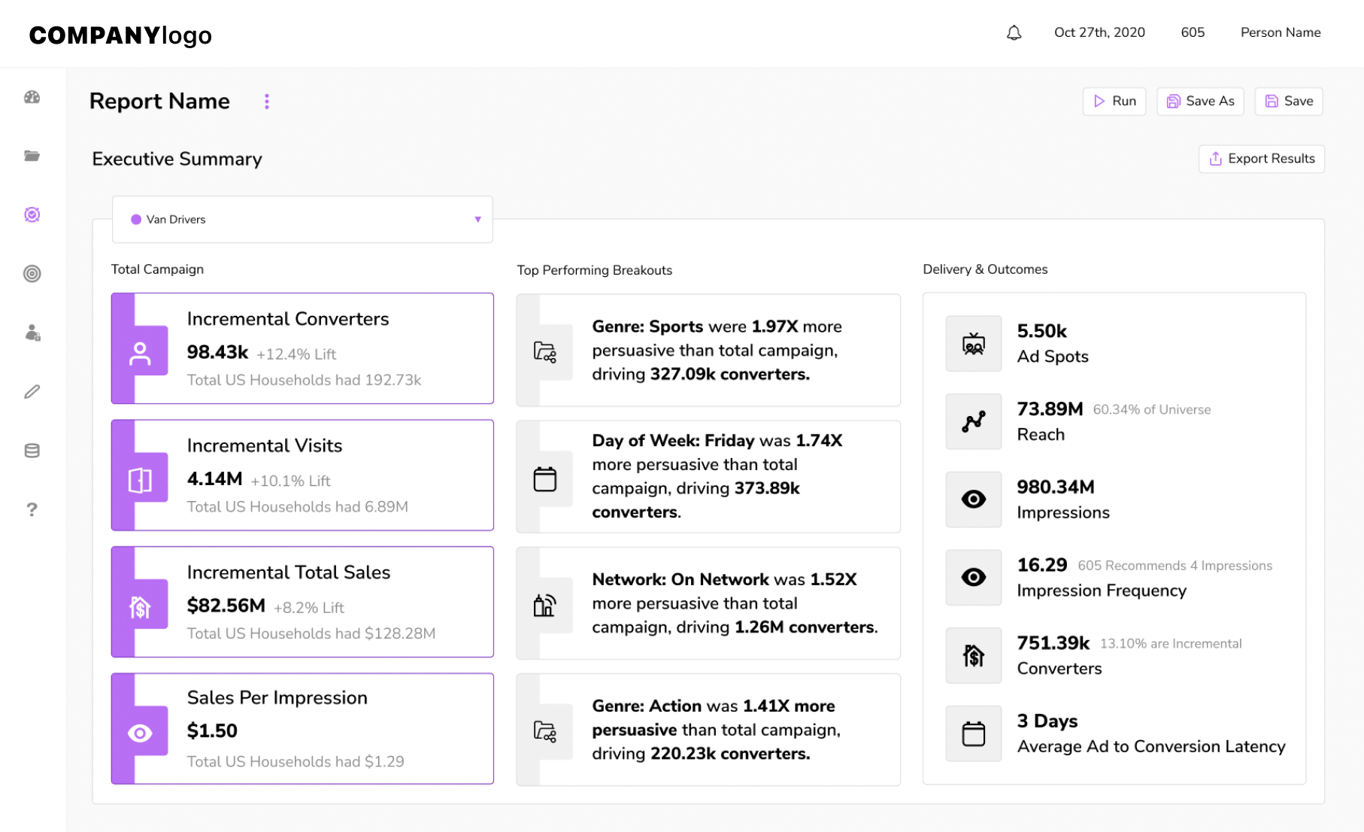Click the 73.89M Reach value
This screenshot has width=1364, height=832.
(x=1050, y=409)
